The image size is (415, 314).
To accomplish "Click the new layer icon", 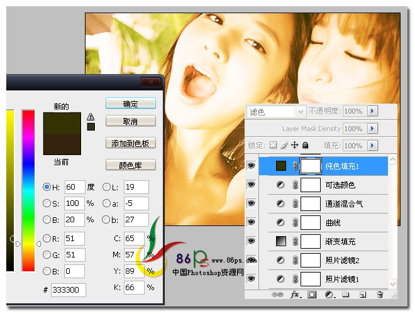I will [x=362, y=294].
